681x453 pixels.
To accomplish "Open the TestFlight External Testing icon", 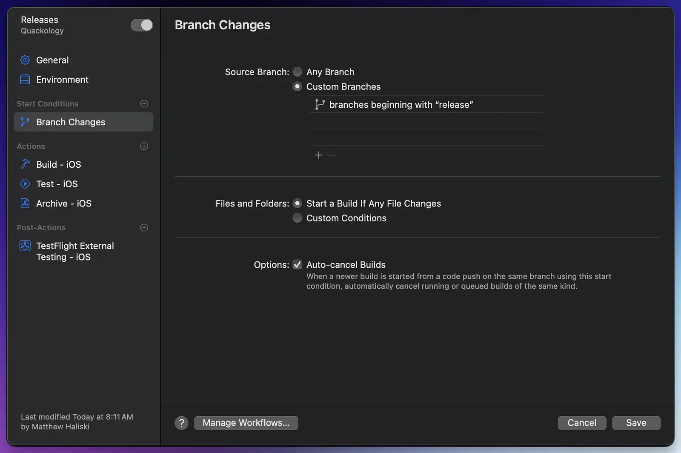I will coord(25,246).
